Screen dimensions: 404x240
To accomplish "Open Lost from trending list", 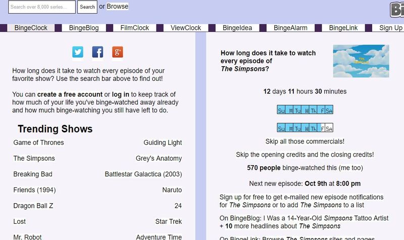I will [20, 221].
